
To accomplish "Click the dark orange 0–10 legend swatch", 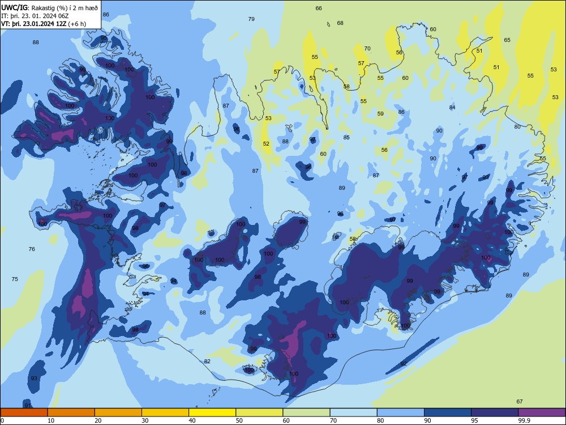I will click(24, 413).
